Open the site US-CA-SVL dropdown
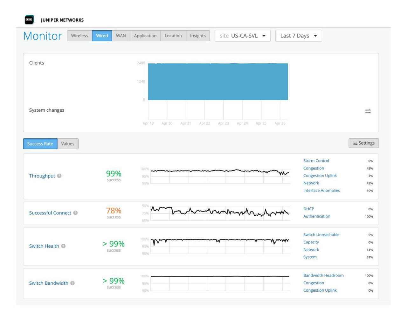This screenshot has height=320, width=407. tap(242, 36)
